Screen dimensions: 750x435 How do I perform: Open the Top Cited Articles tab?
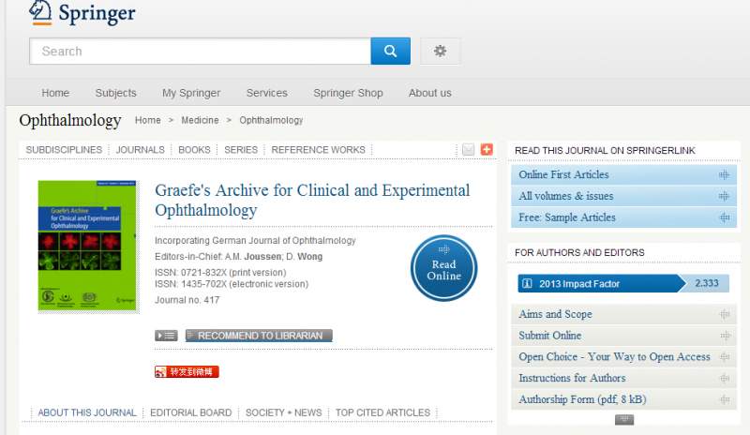pyautogui.click(x=382, y=412)
